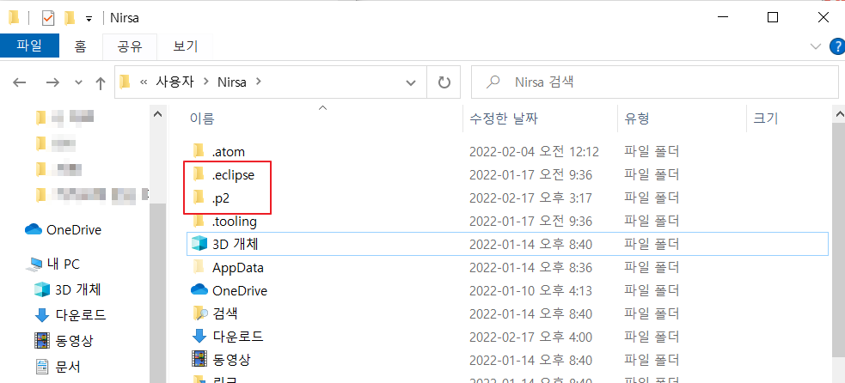Click the Nirsa 검색 search field

tap(655, 82)
